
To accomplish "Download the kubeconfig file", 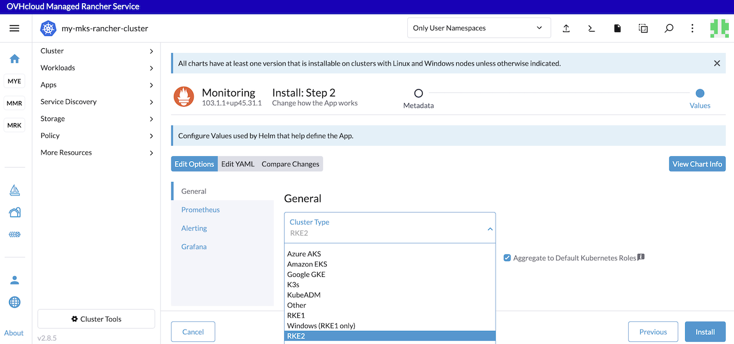I will tap(617, 28).
